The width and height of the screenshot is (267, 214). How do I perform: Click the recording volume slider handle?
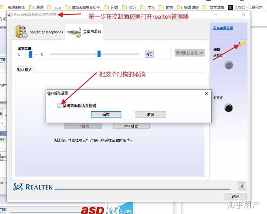(99, 54)
